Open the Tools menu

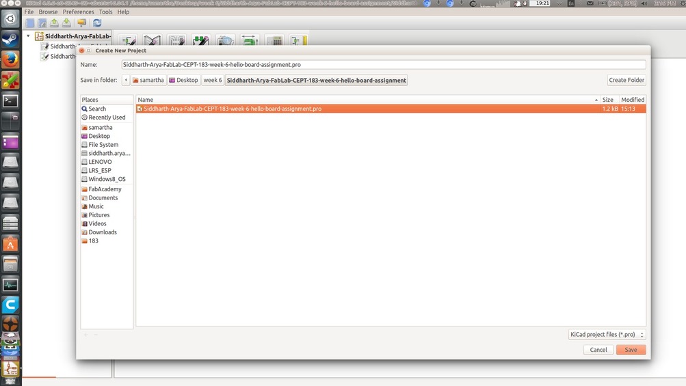(105, 12)
